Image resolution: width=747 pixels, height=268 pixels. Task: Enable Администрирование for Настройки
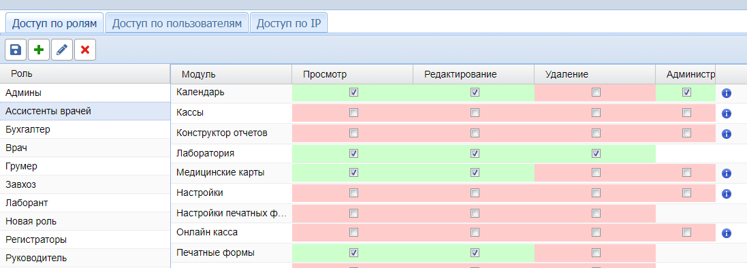tap(686, 192)
